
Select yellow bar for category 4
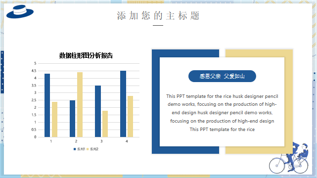tap(131, 116)
